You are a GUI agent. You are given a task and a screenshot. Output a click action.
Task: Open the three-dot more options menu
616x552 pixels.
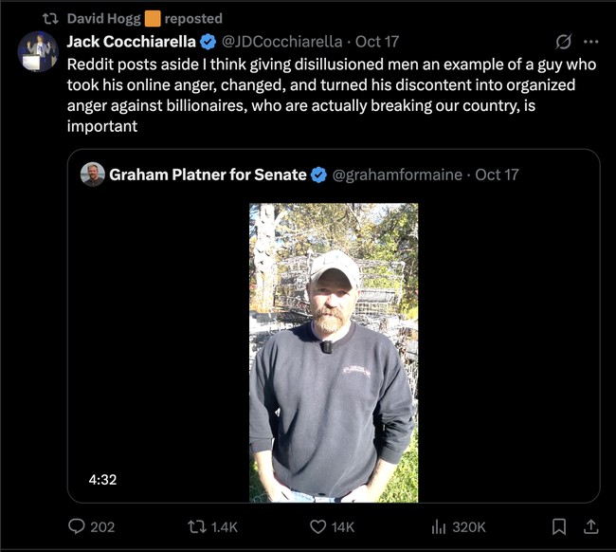click(590, 42)
